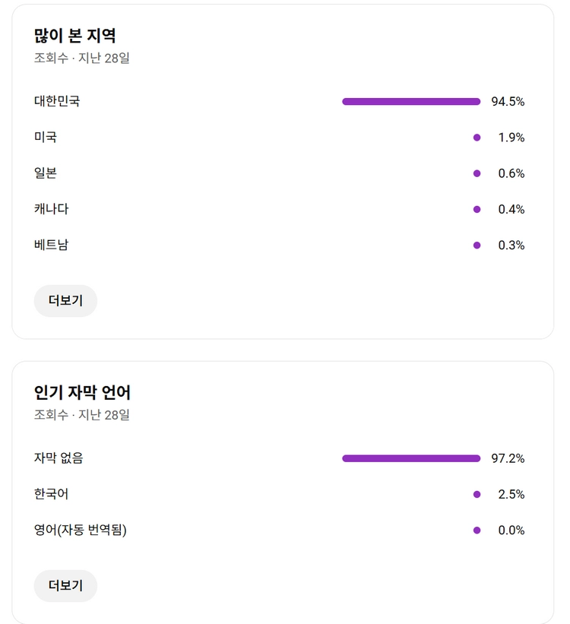Click the purple dot beside 베트남
The image size is (570, 624).
tap(477, 245)
